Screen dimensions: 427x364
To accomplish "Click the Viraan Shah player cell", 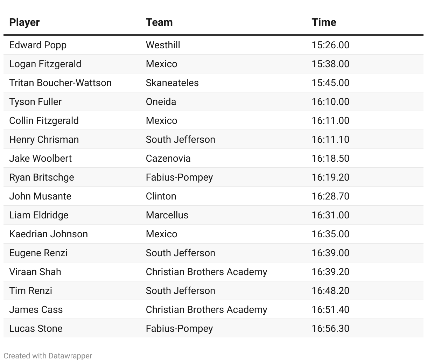I will (x=35, y=272).
